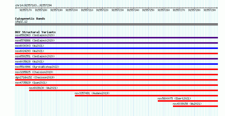
Task: Click the nsv6592963 (Sedlazeck2020) label
Action: 35,35
